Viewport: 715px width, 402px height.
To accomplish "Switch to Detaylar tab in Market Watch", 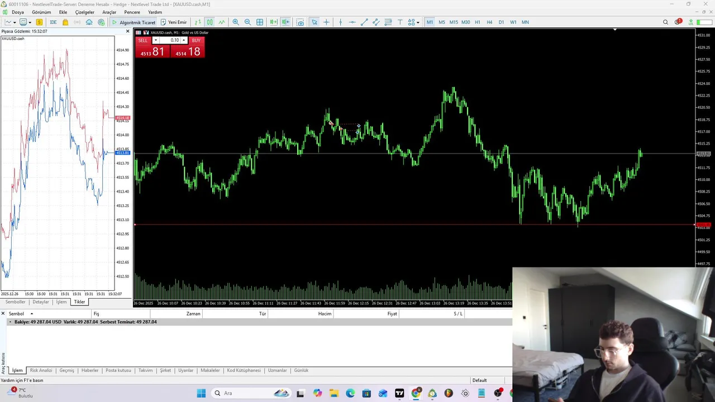I will point(41,302).
